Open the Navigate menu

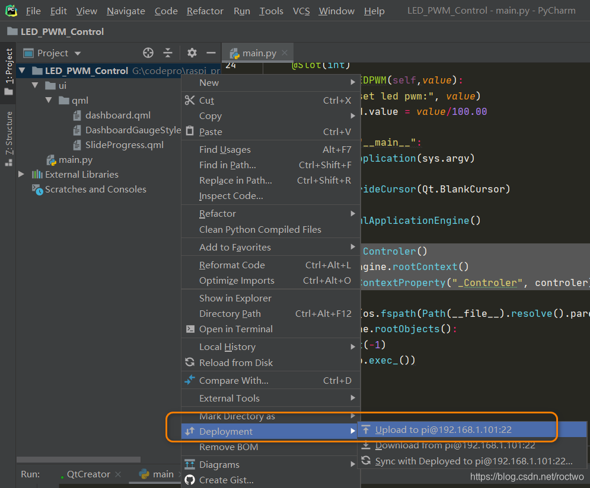pyautogui.click(x=126, y=11)
